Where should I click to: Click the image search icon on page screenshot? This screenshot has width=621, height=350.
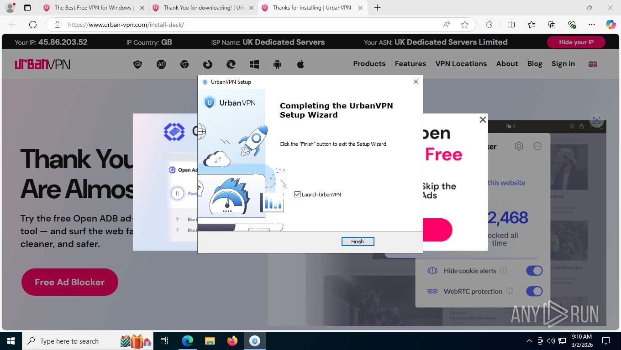(596, 120)
